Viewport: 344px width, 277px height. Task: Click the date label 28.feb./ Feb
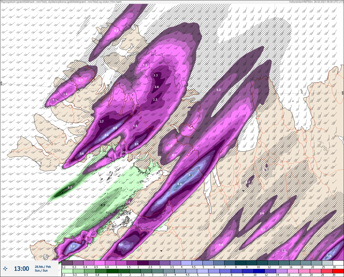coord(43,267)
